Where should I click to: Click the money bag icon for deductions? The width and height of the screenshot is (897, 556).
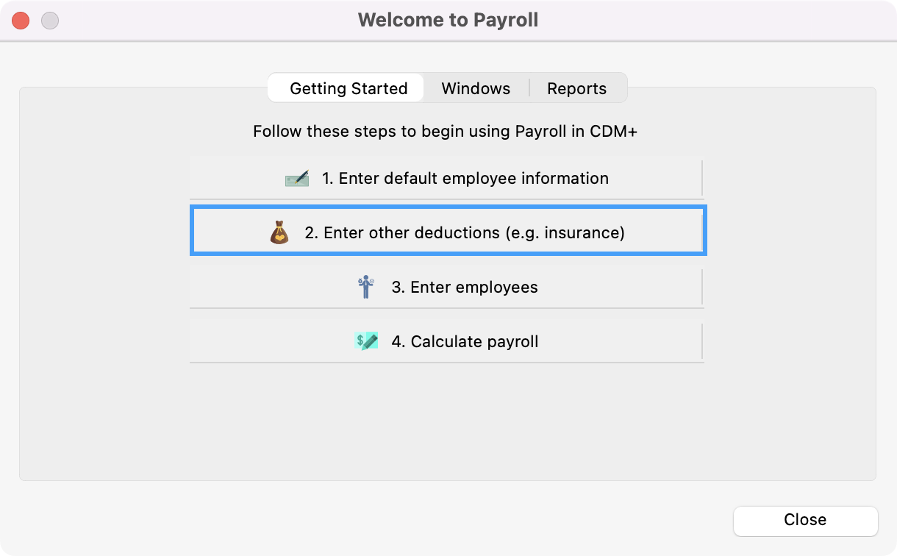(x=279, y=233)
